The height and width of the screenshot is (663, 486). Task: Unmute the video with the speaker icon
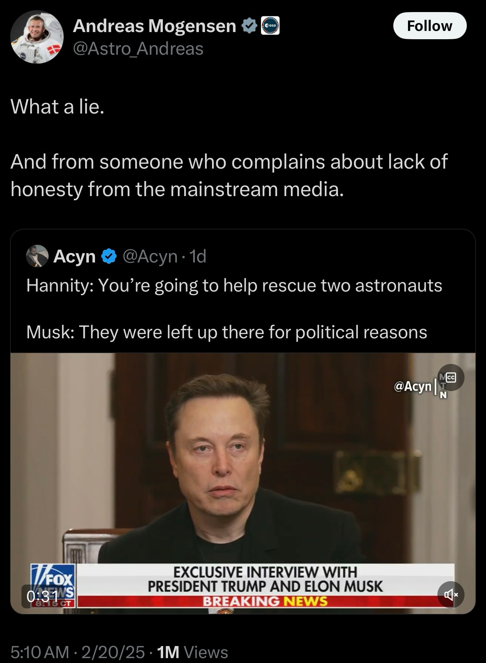point(451,595)
